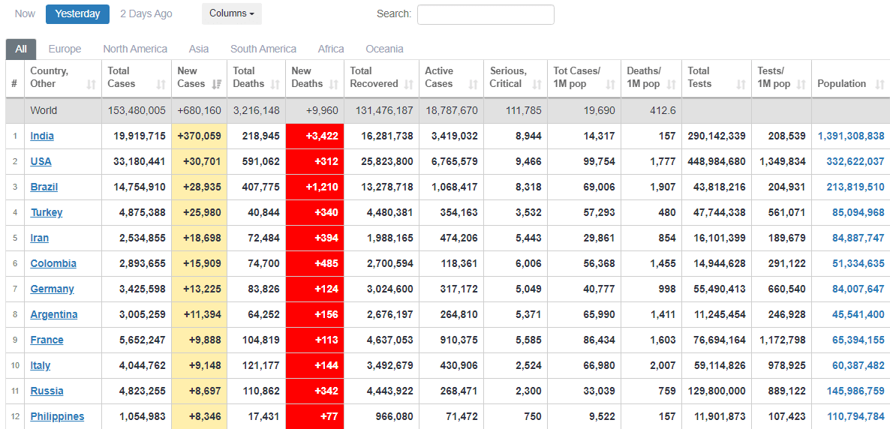Toggle to the 2 Days Ago view

coord(146,13)
